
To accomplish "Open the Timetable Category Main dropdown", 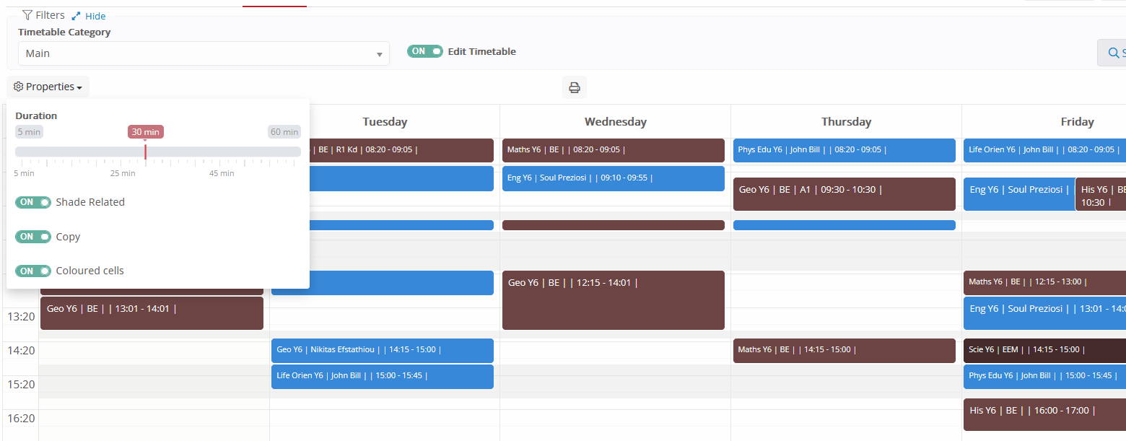I will [204, 53].
